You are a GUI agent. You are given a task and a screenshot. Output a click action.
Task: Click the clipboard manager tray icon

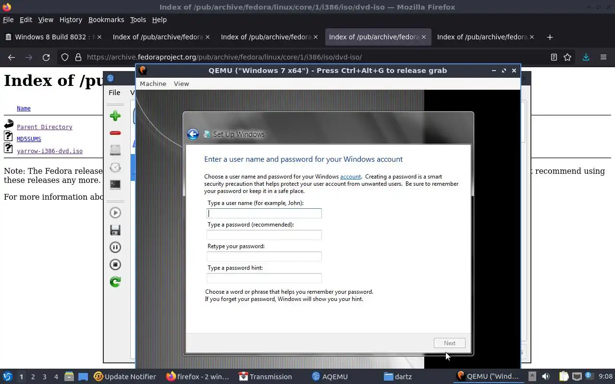point(563,376)
